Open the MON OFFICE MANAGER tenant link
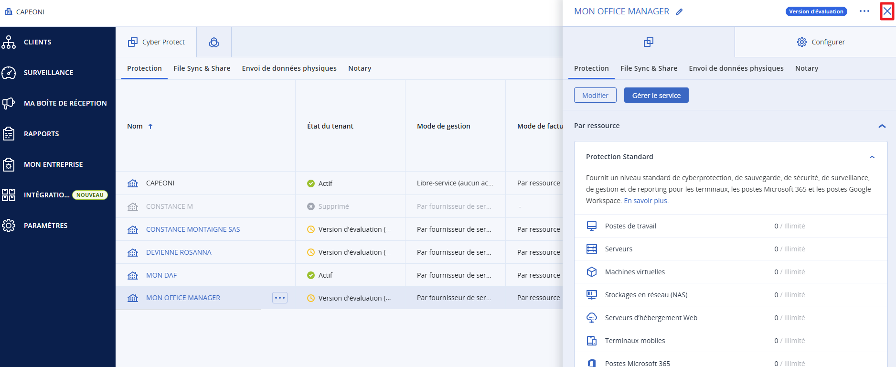This screenshot has height=367, width=896. [x=183, y=298]
